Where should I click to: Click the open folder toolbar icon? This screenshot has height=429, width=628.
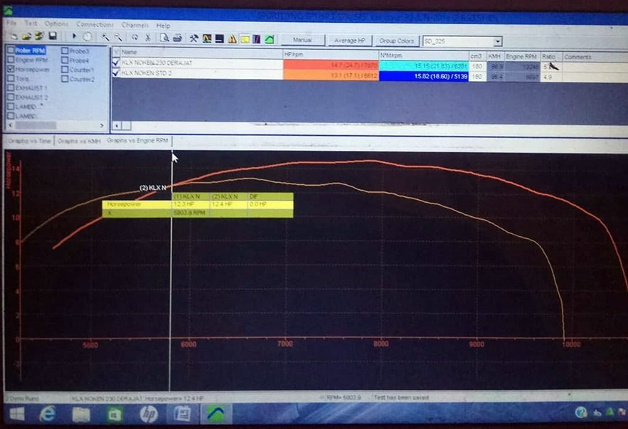pos(26,37)
